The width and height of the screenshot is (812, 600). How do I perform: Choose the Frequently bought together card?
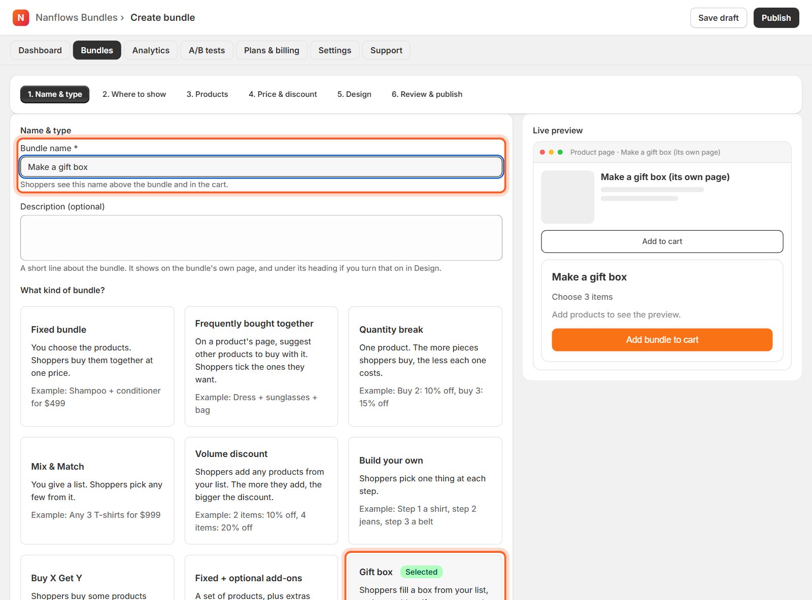click(261, 366)
